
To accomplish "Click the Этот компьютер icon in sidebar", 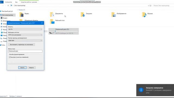I will click(x=1, y=15).
